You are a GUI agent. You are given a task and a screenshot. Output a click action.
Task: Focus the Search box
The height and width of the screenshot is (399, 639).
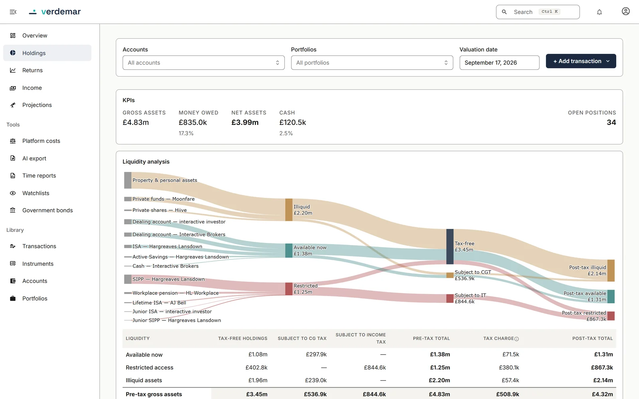coord(538,12)
